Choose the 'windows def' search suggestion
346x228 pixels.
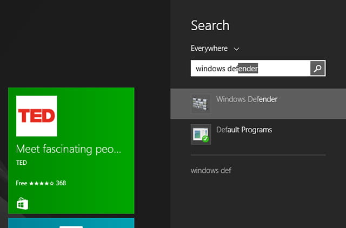click(211, 170)
